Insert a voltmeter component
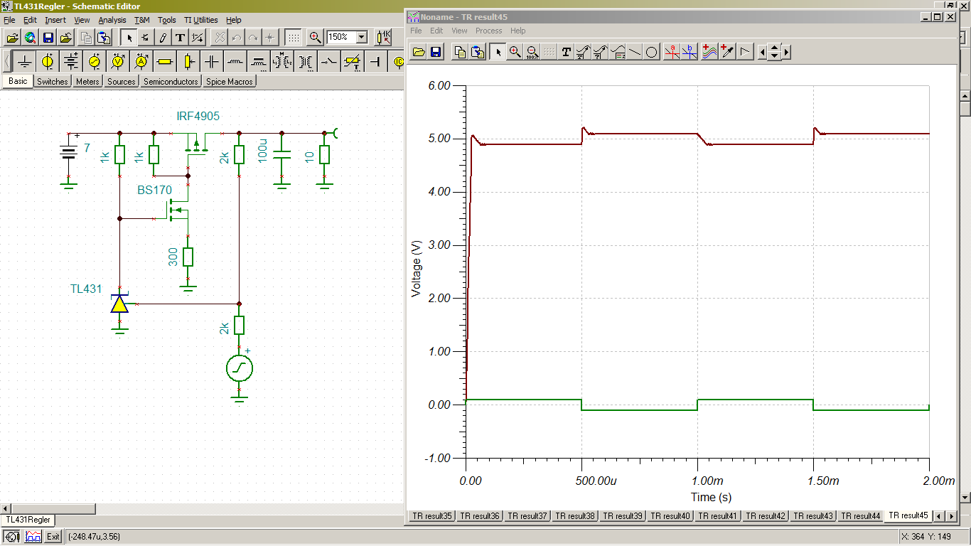 click(x=117, y=62)
